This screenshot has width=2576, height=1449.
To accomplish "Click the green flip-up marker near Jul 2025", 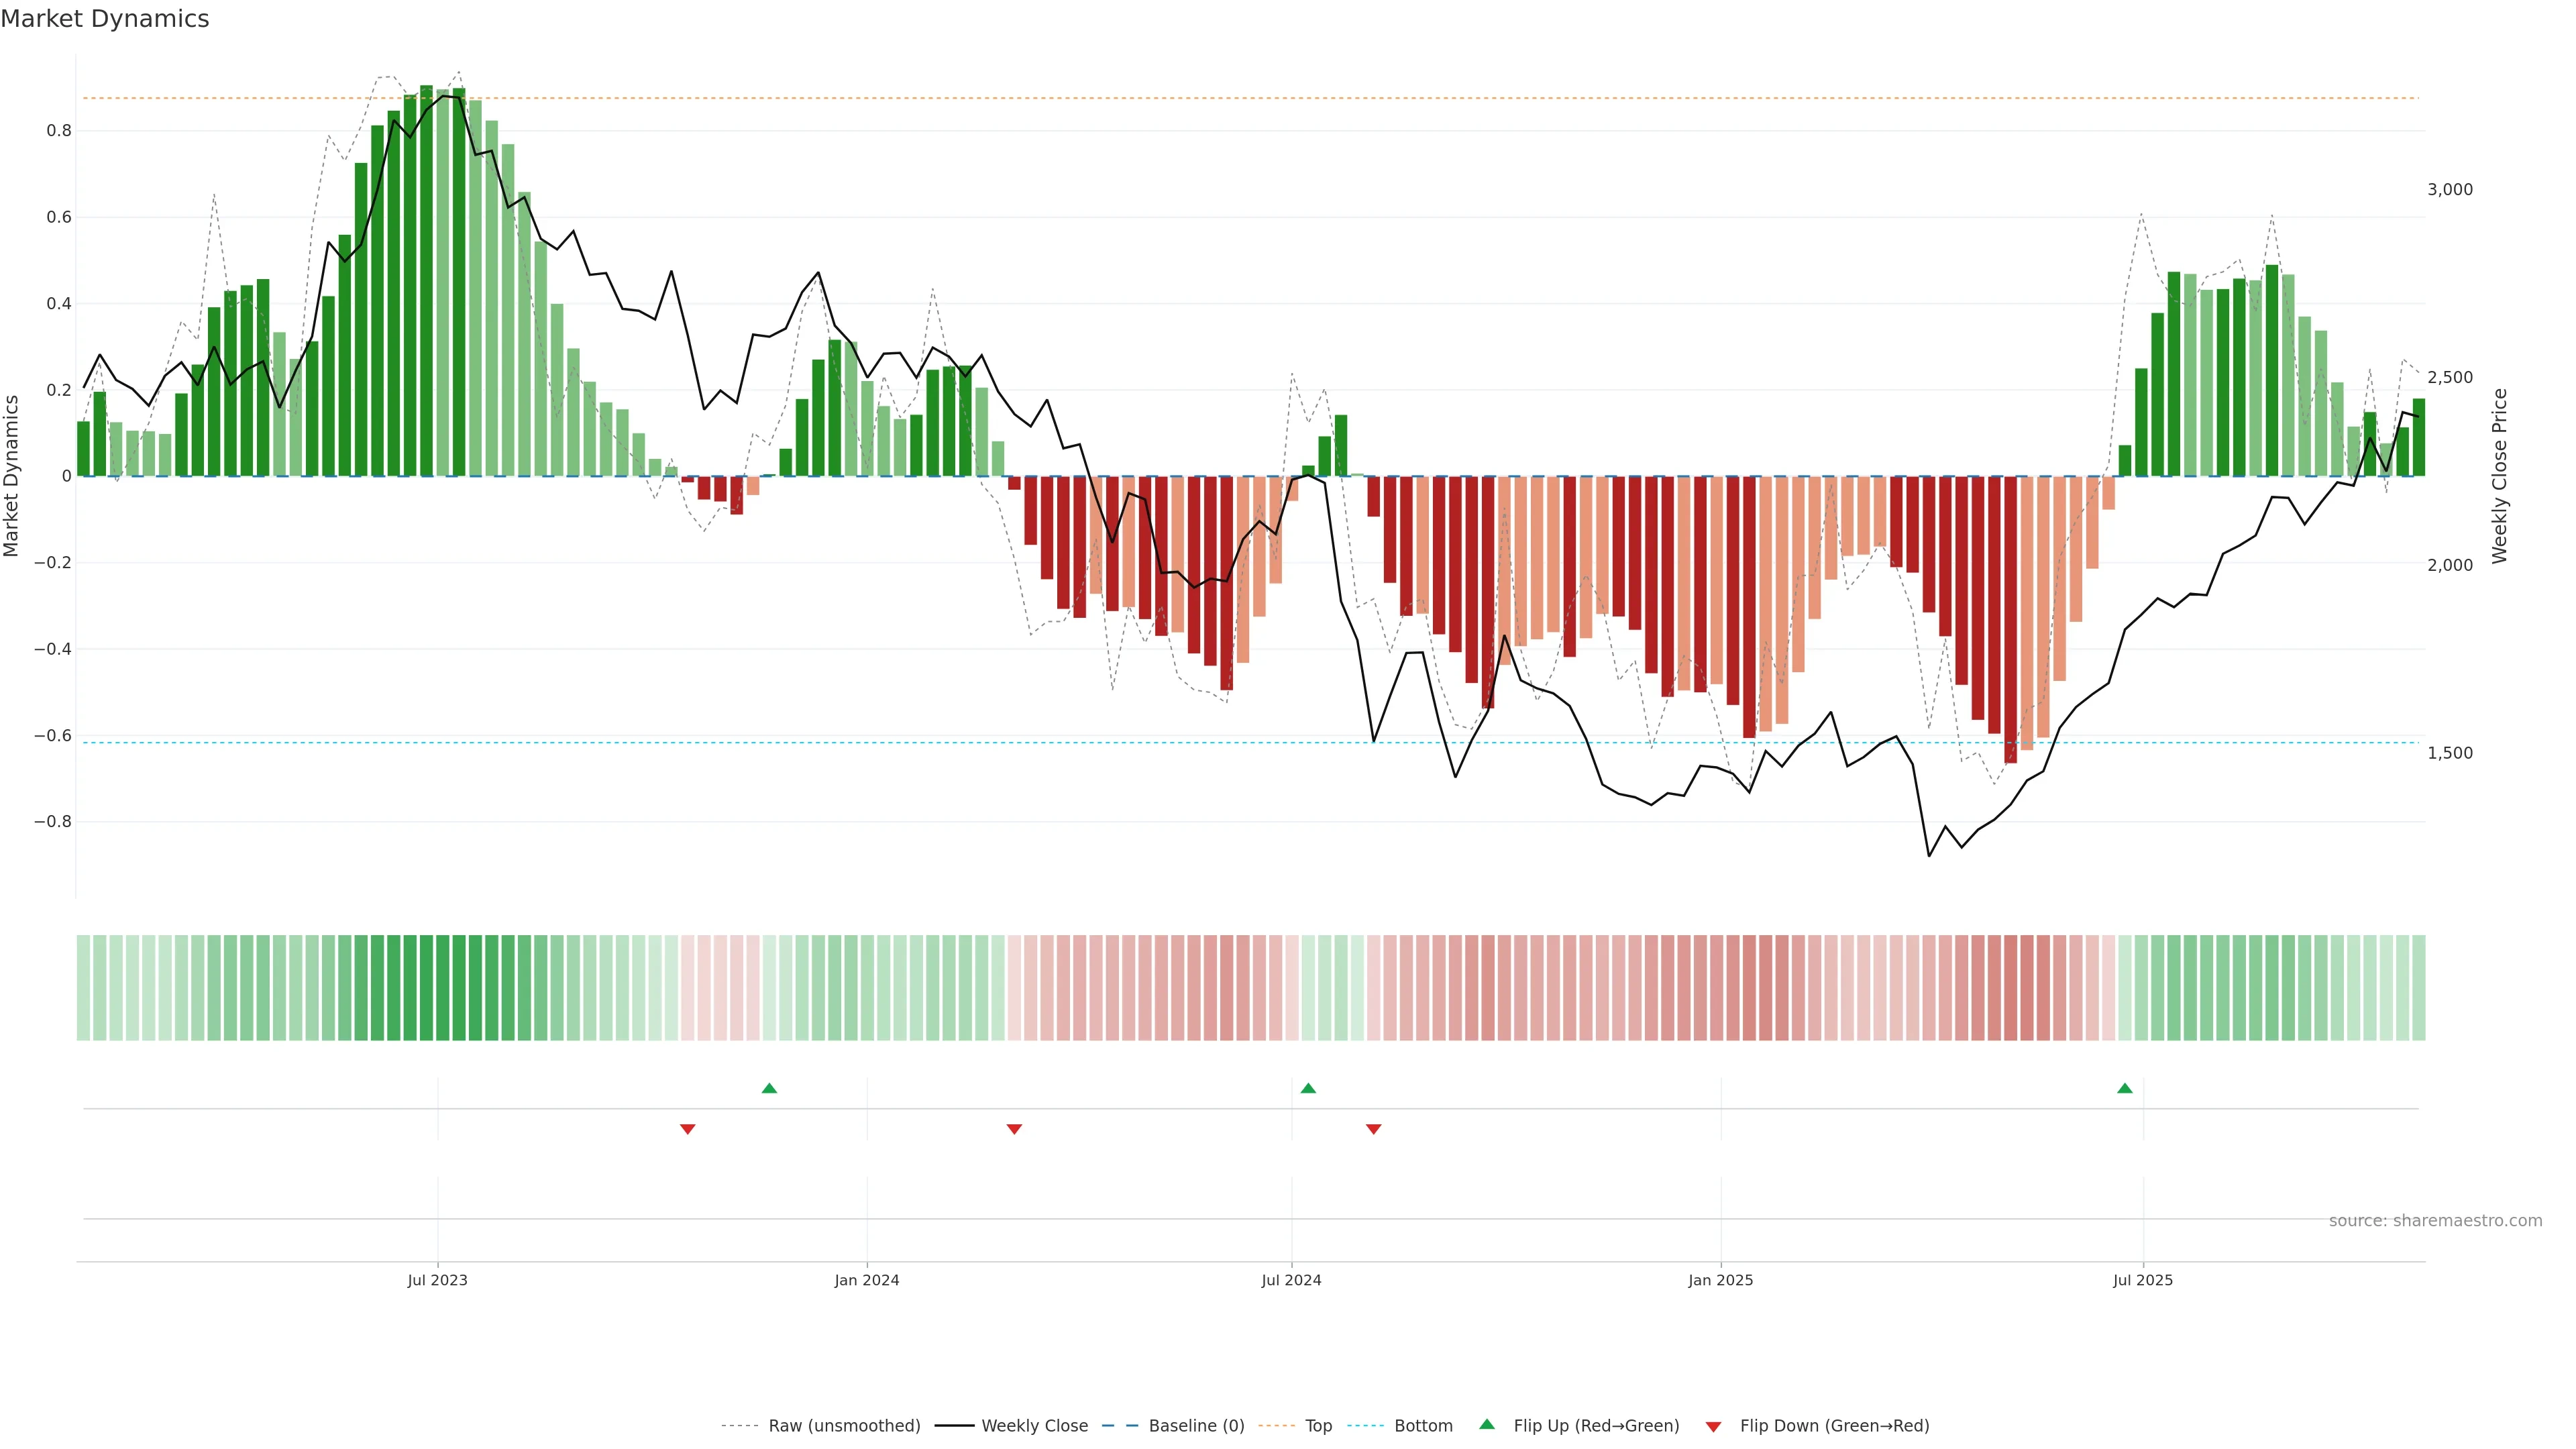I will click(2125, 1088).
